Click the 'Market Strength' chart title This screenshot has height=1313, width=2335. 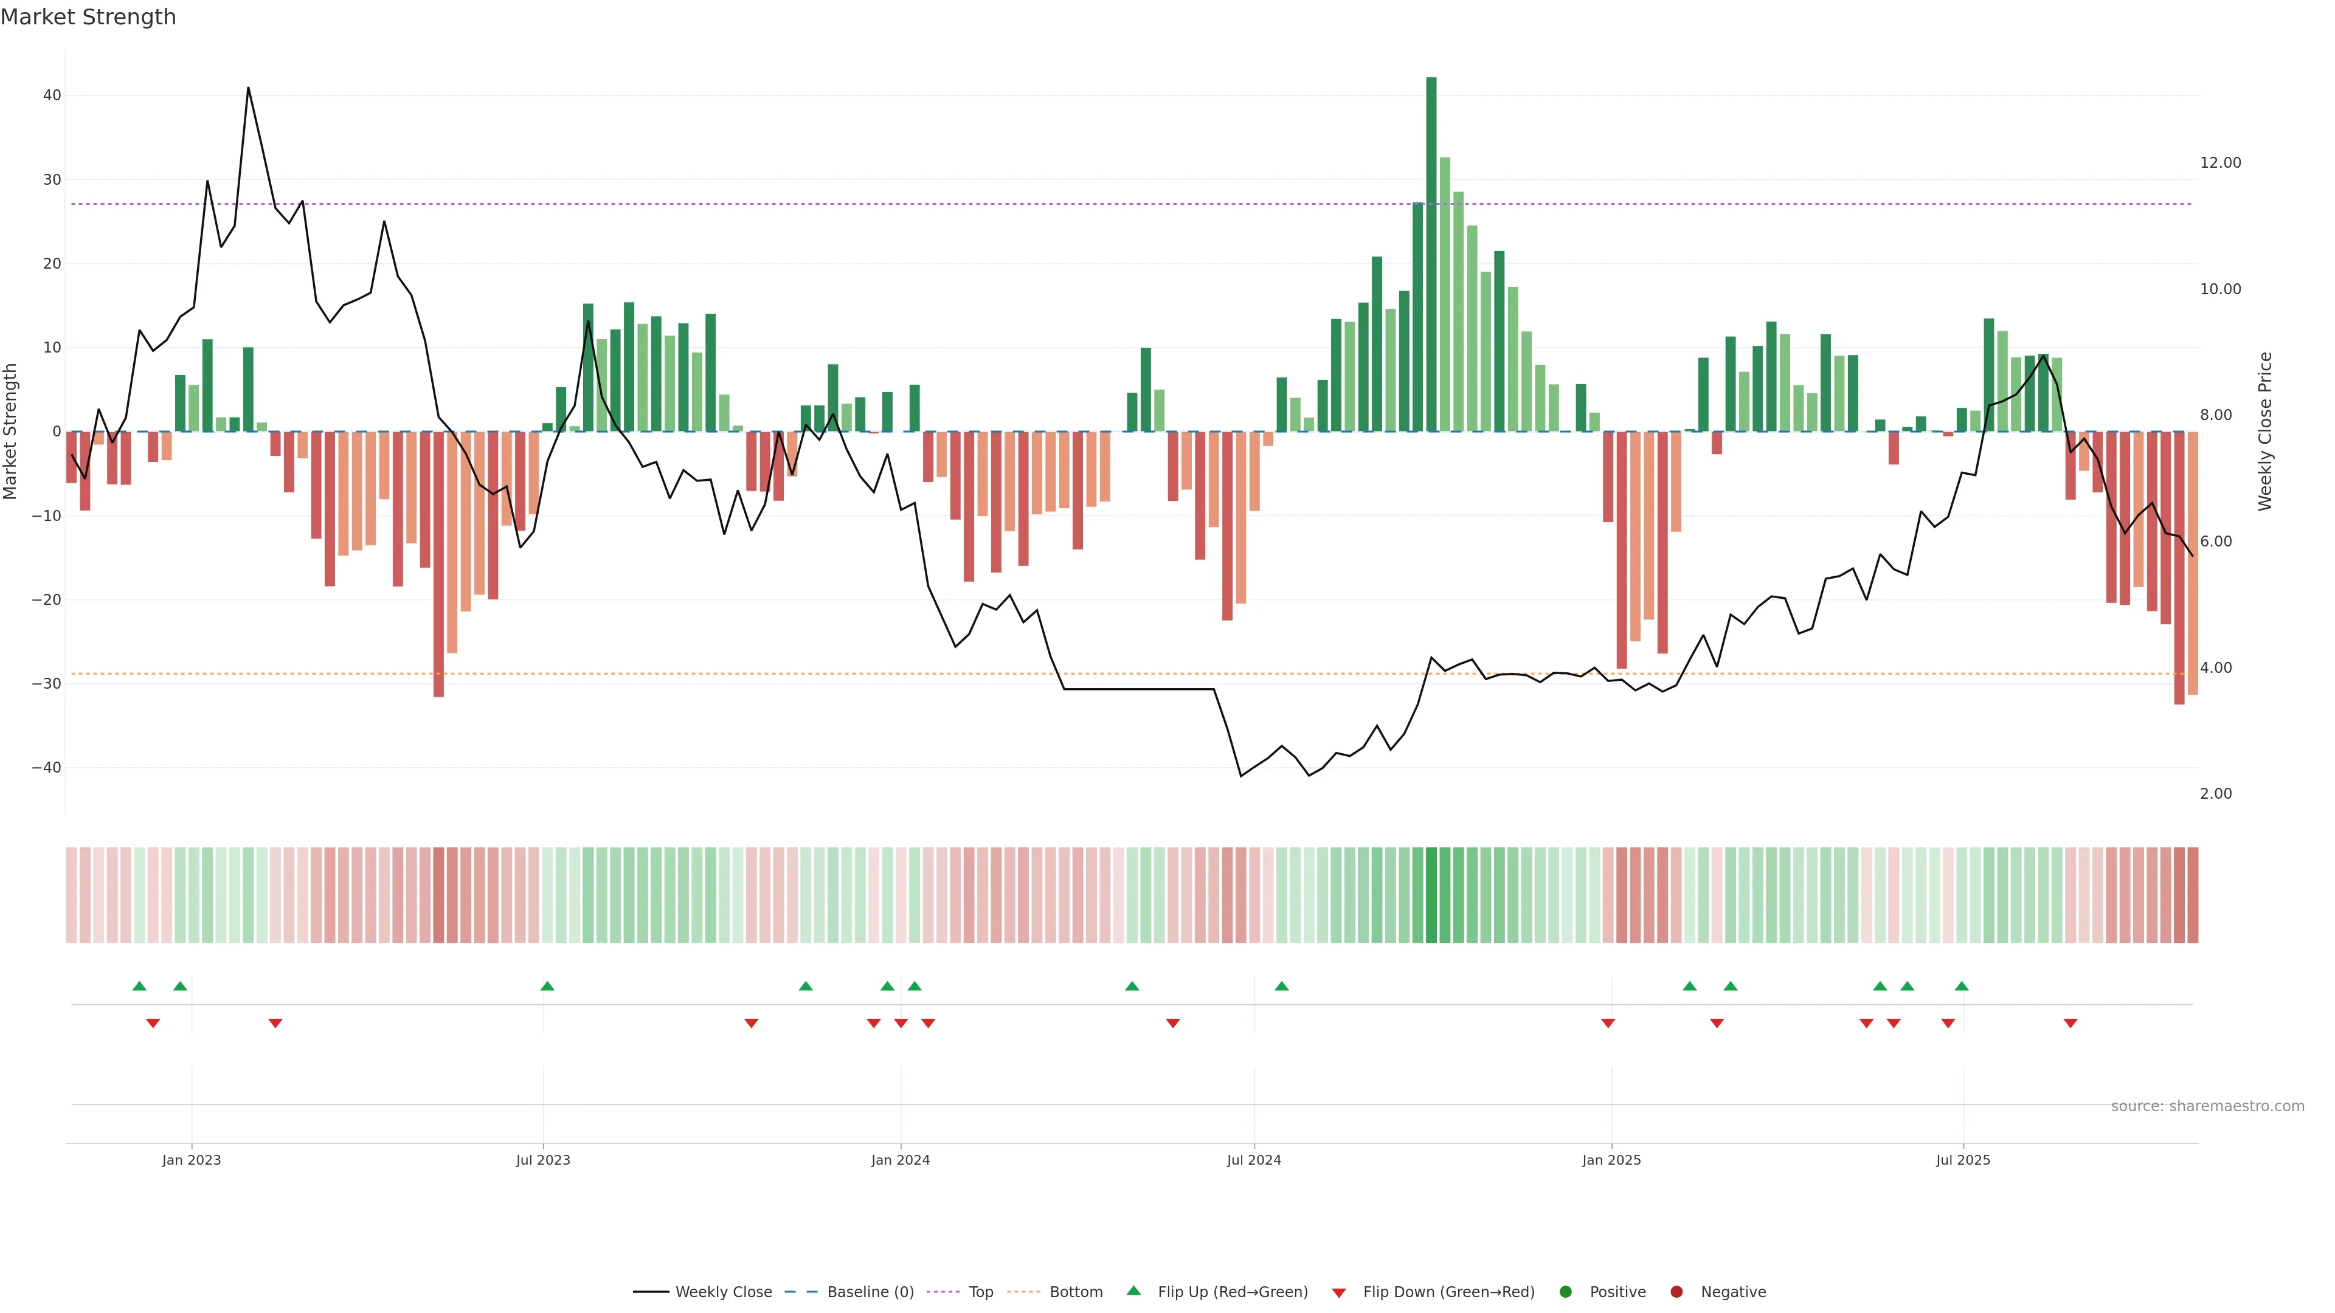[88, 17]
